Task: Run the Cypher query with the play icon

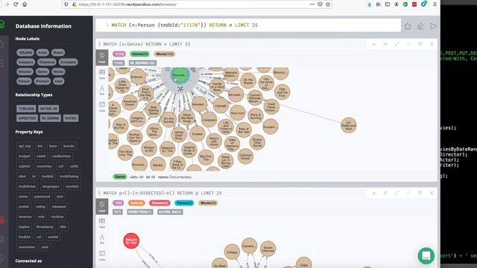Action: (x=433, y=26)
